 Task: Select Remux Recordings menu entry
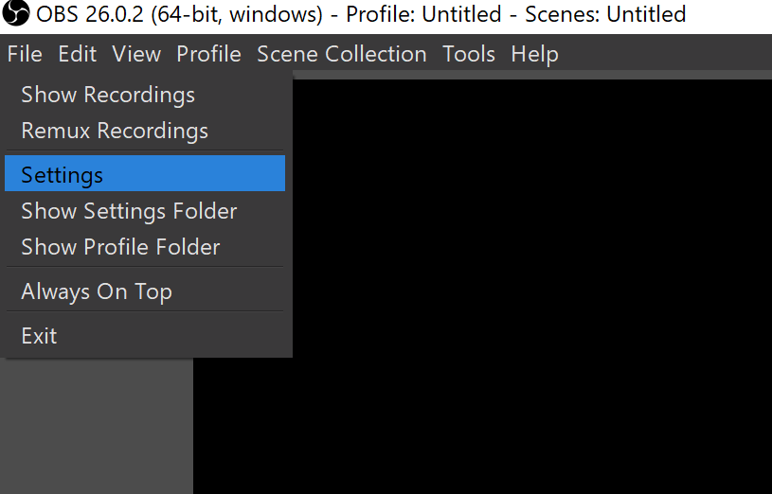pos(115,131)
